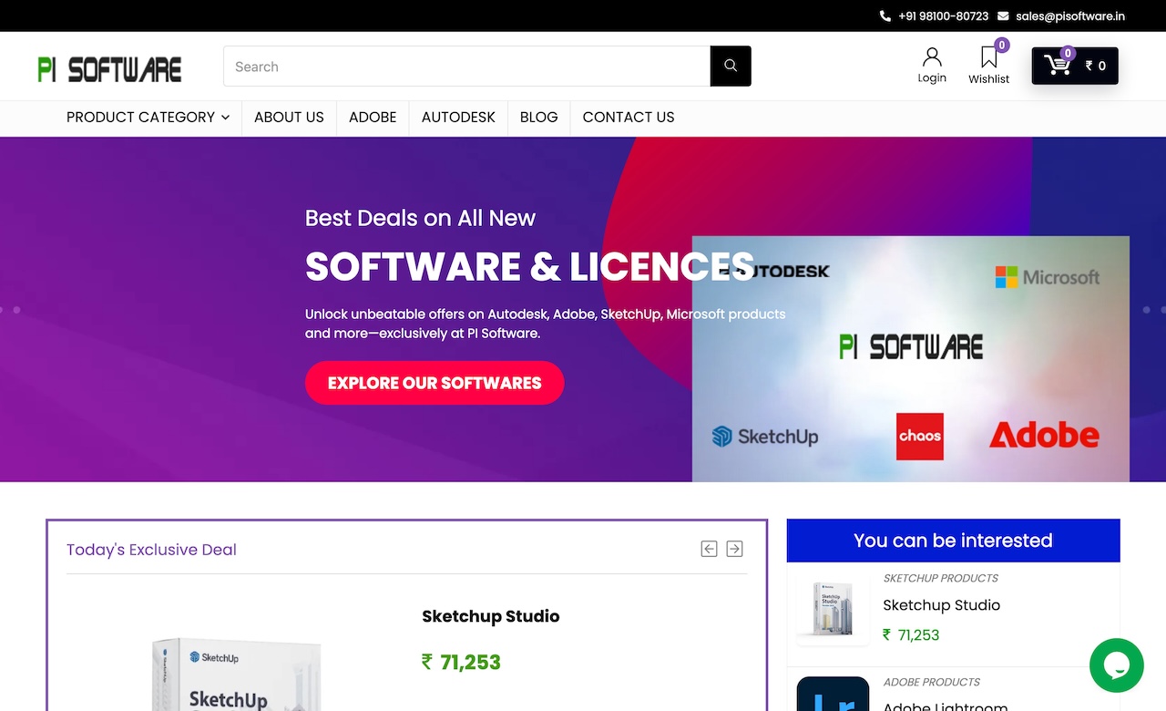
Task: Click the Sketchup Products category label
Action: (x=941, y=578)
